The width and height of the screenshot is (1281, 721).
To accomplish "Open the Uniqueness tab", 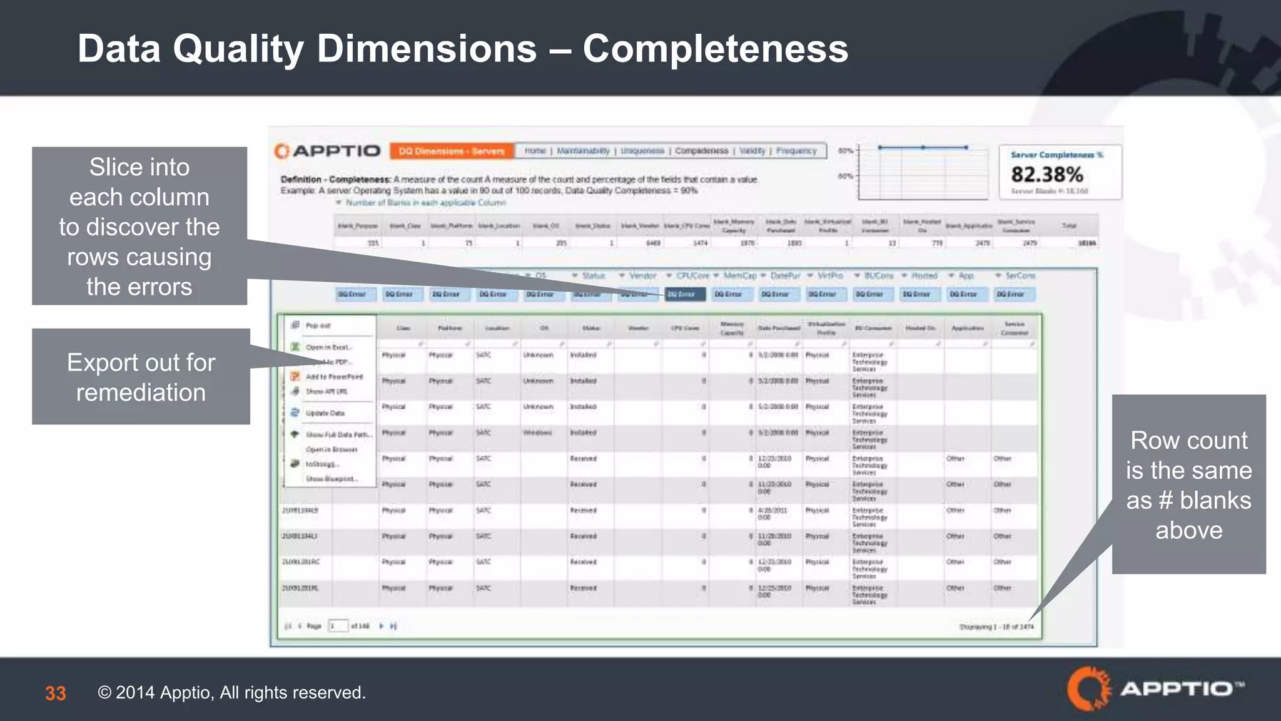I will tap(642, 151).
